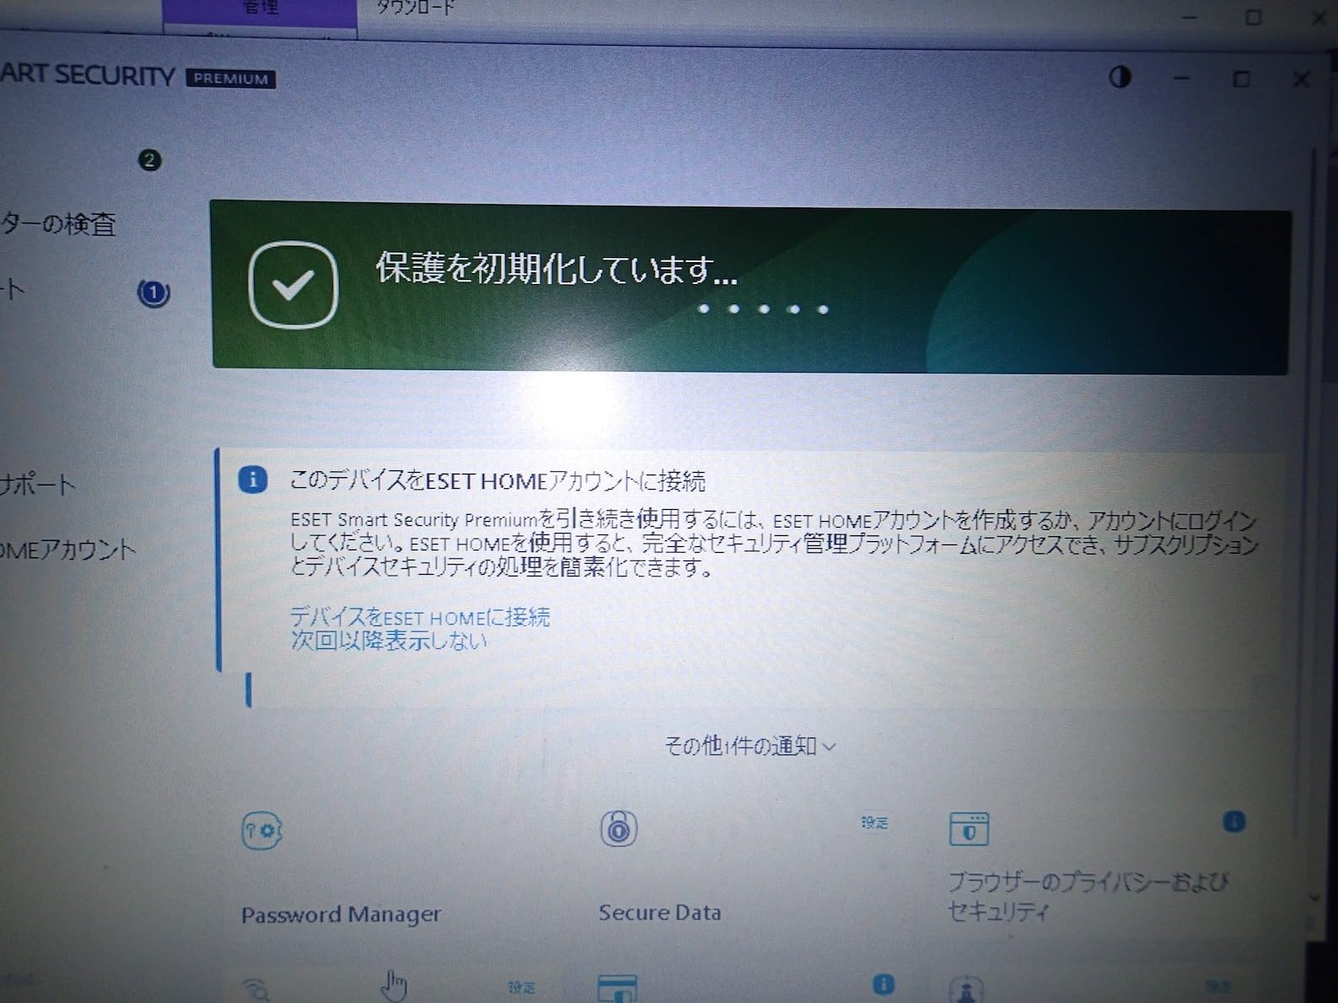
Task: Switch to ダウンロード tab in background window
Action: click(x=415, y=8)
